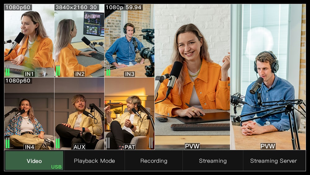Click the right PVW preview with man
Screen dimensions: 310x175
point(268,77)
